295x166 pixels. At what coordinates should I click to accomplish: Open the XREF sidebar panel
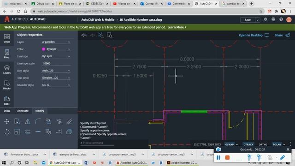(7, 101)
